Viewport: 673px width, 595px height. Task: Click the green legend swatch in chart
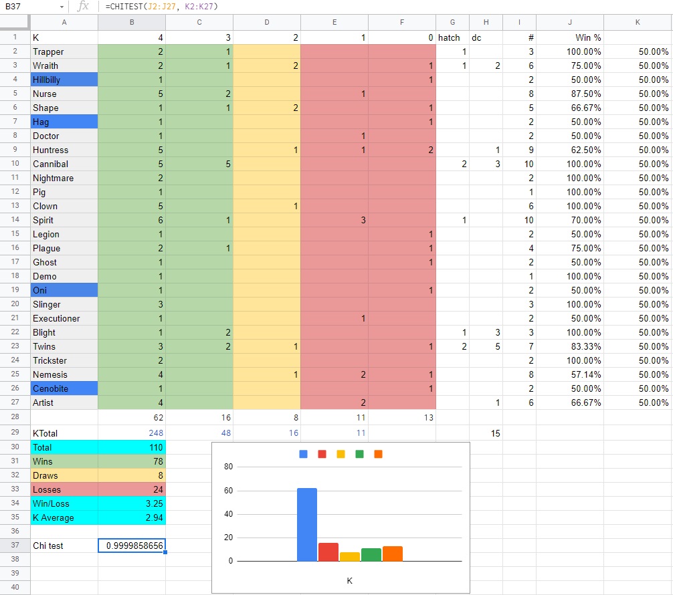point(360,454)
